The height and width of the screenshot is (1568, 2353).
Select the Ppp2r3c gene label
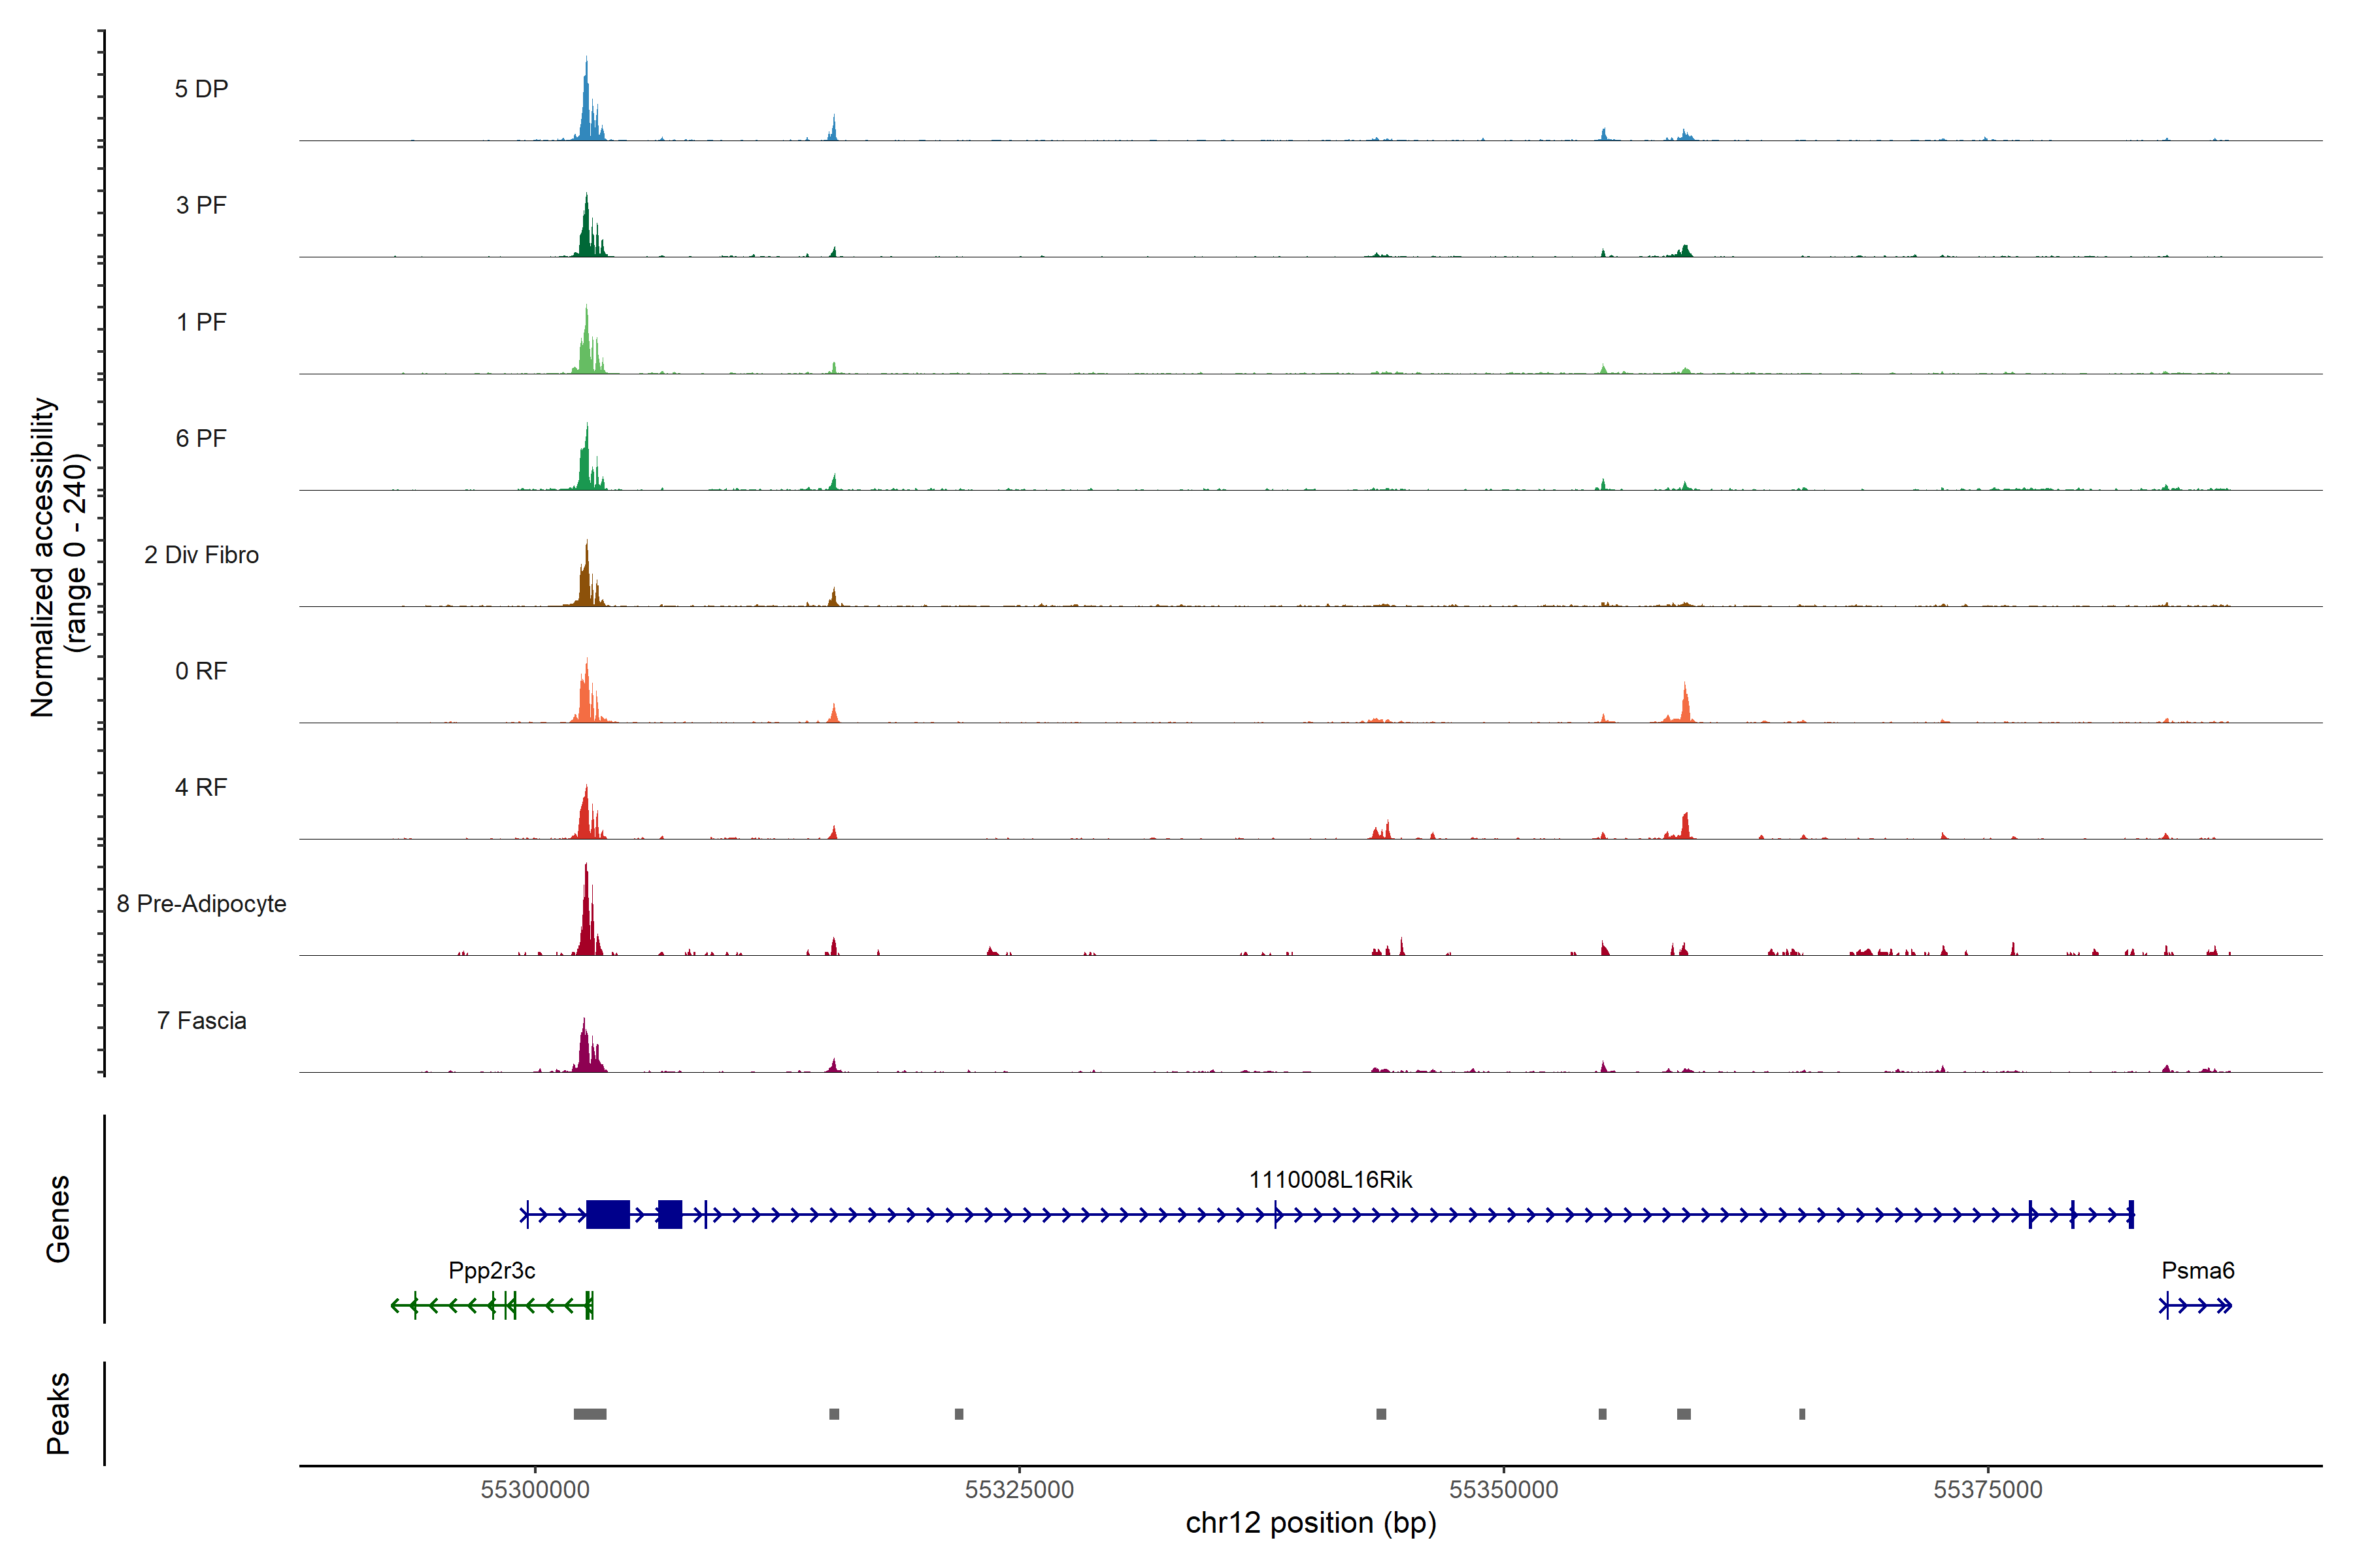pyautogui.click(x=492, y=1271)
